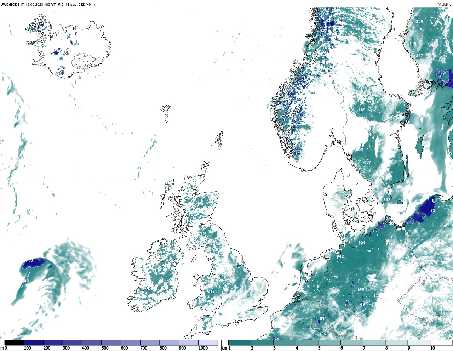
Task: Select the '500' tick label on the meter scale
Action: click(105, 348)
